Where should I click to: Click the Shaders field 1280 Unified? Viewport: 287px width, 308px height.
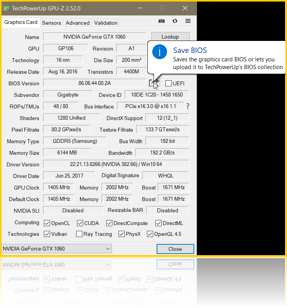tap(71, 118)
